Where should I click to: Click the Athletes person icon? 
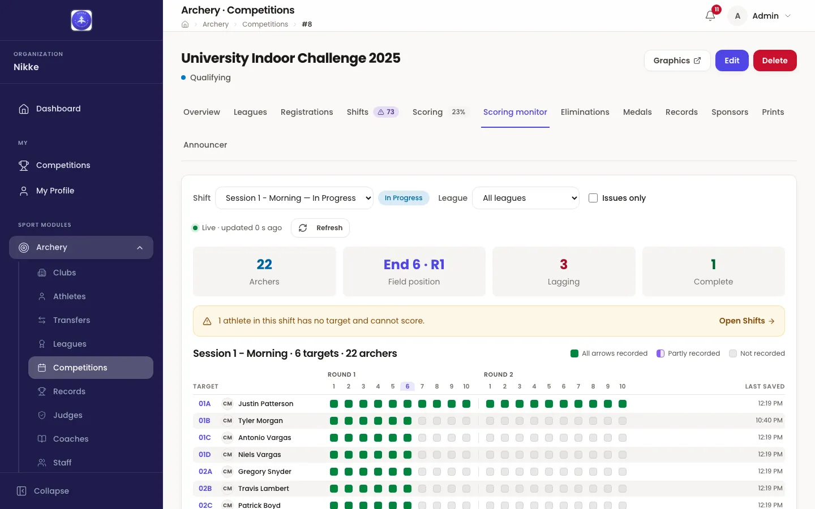pos(42,296)
